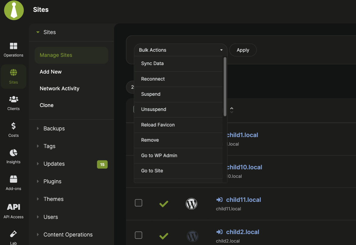Collapse the Sites section arrow

(38, 32)
